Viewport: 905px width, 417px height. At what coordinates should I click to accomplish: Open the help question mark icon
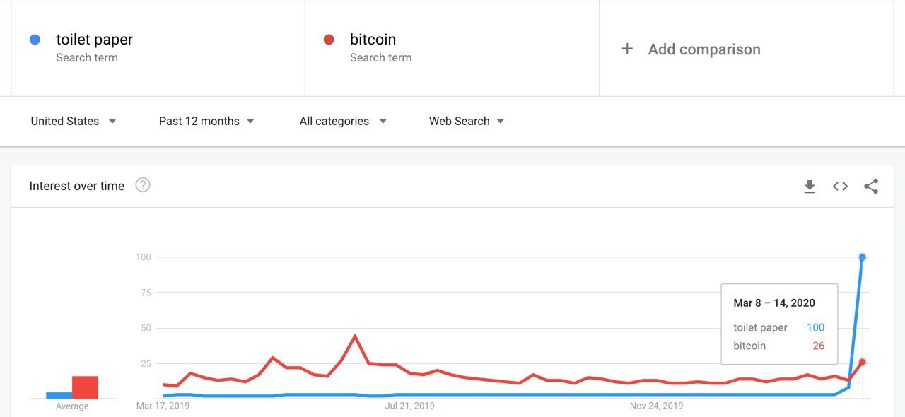pyautogui.click(x=143, y=185)
